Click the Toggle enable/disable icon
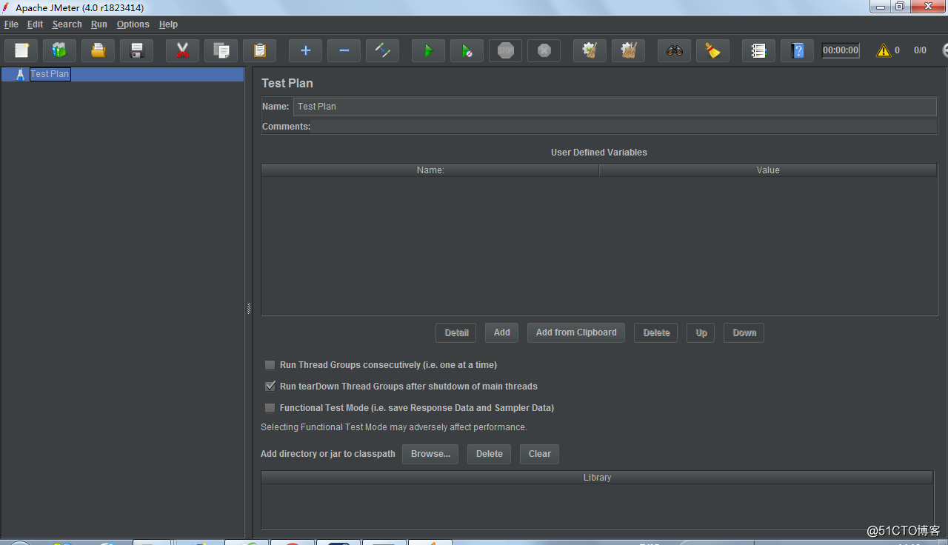 [x=382, y=50]
